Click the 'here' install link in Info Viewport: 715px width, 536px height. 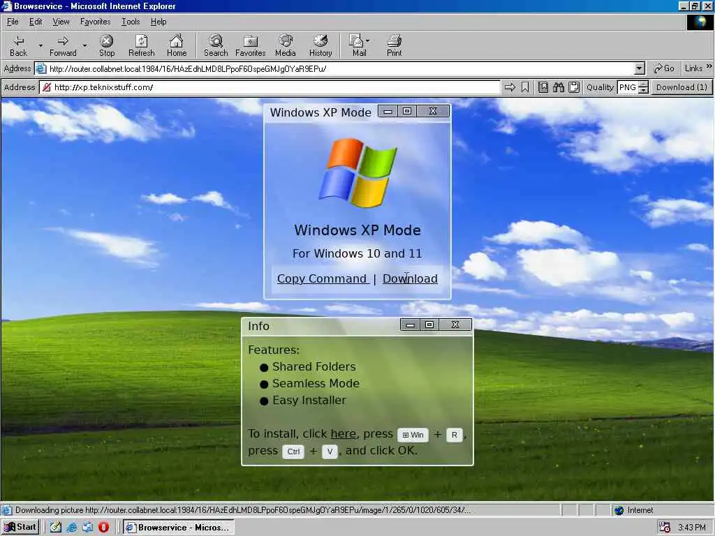click(344, 434)
